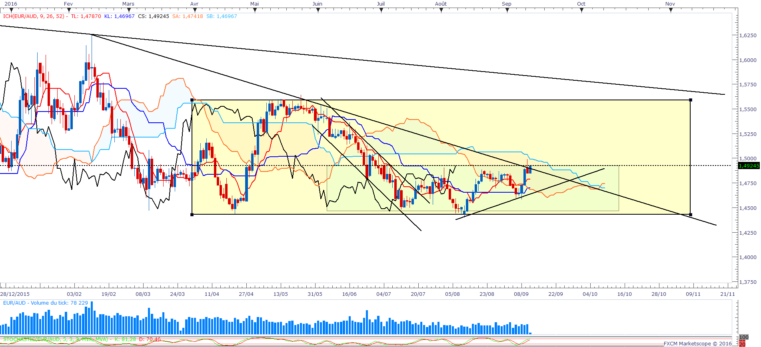The height and width of the screenshot is (347, 761).
Task: Click the tallest blue volume bar near Fev
Action: [x=92, y=318]
